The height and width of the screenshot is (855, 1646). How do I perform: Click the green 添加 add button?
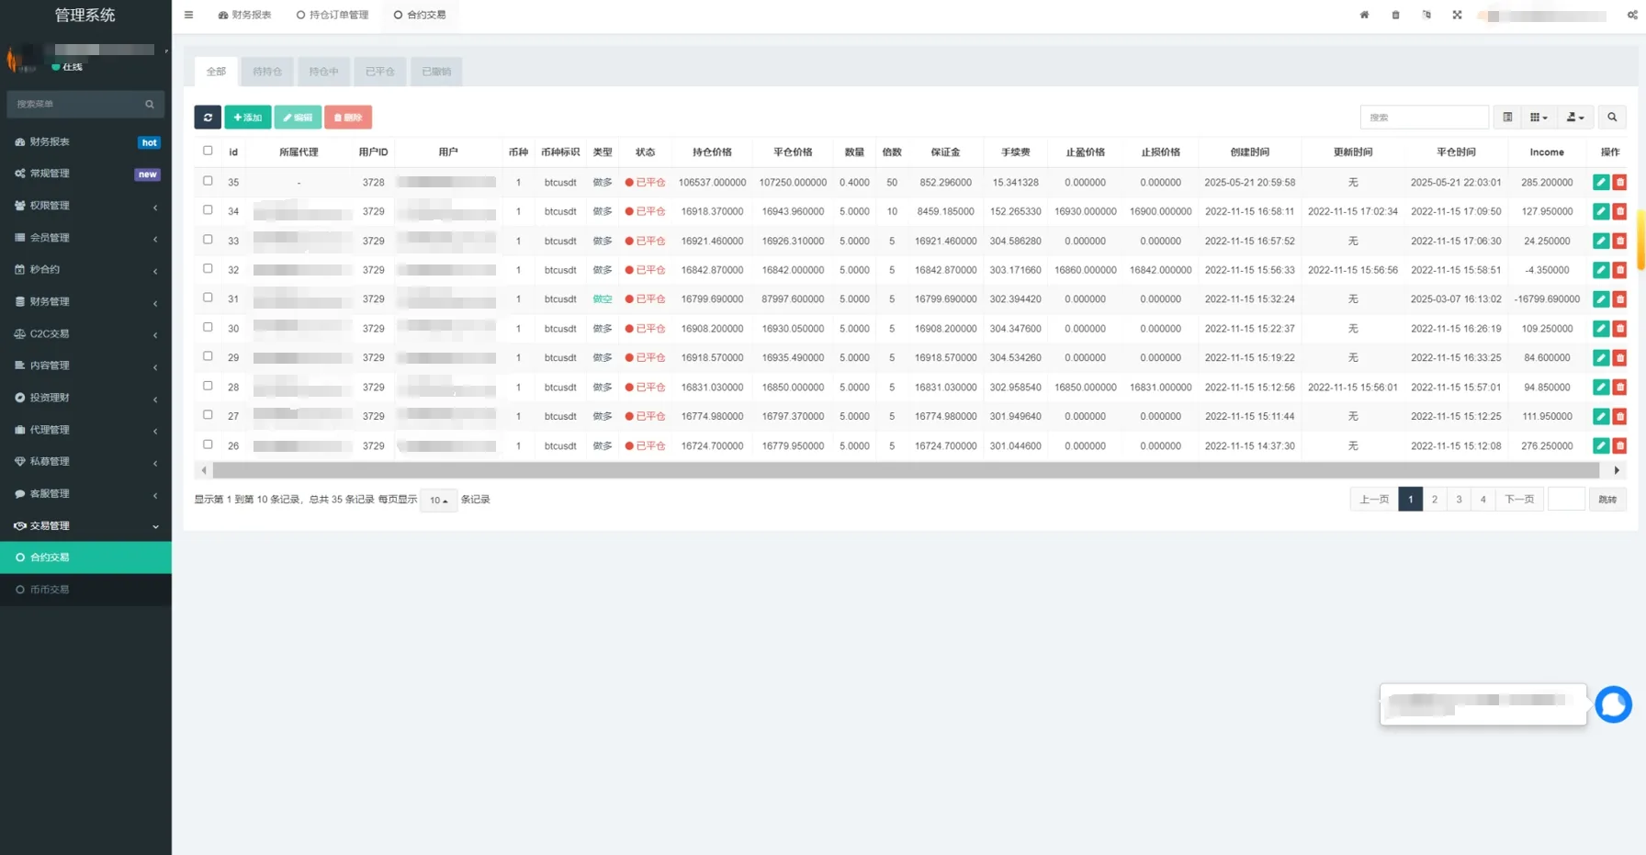point(247,118)
